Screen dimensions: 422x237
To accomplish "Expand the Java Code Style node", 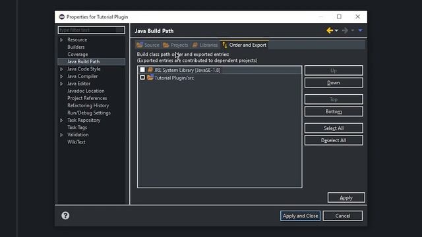I will pos(61,69).
